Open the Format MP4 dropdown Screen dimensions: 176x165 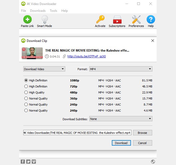point(121,69)
